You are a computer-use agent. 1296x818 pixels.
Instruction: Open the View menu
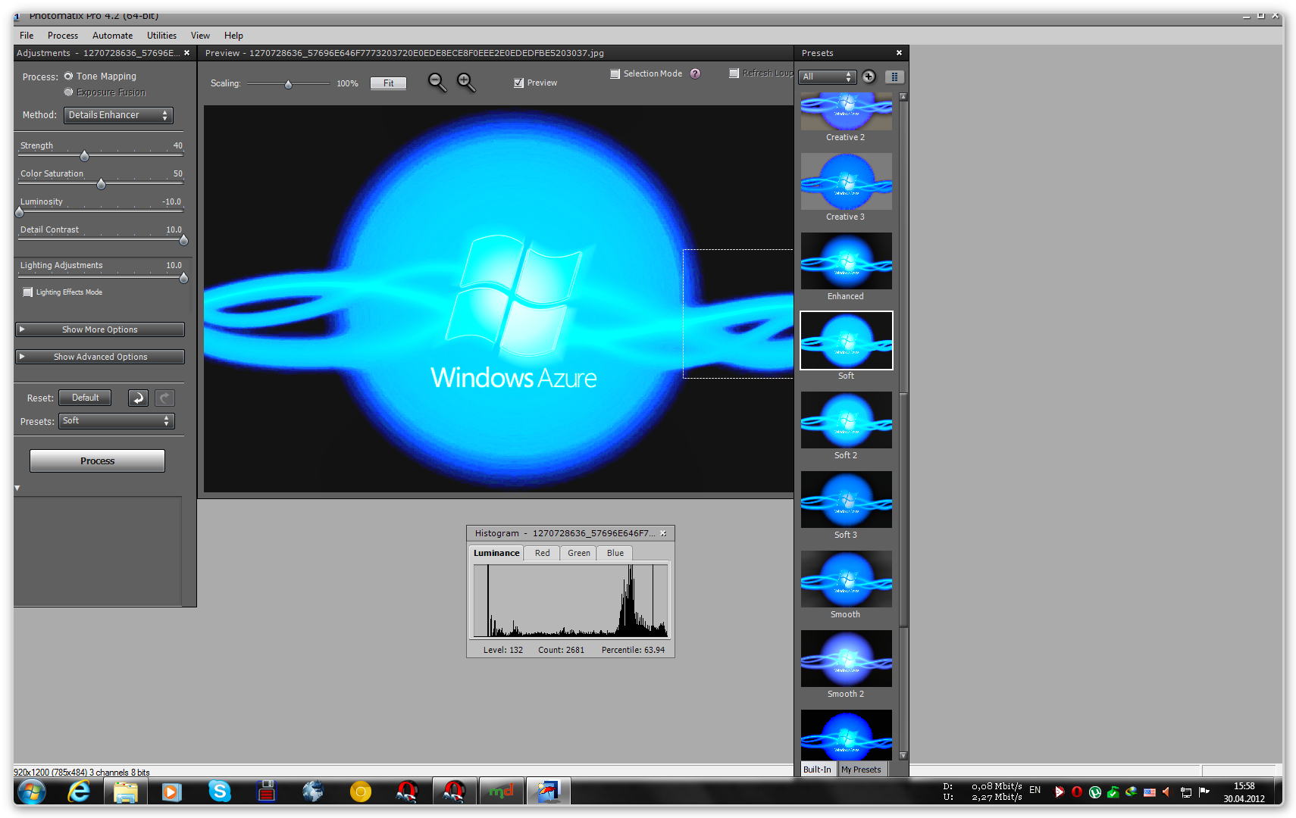(200, 36)
